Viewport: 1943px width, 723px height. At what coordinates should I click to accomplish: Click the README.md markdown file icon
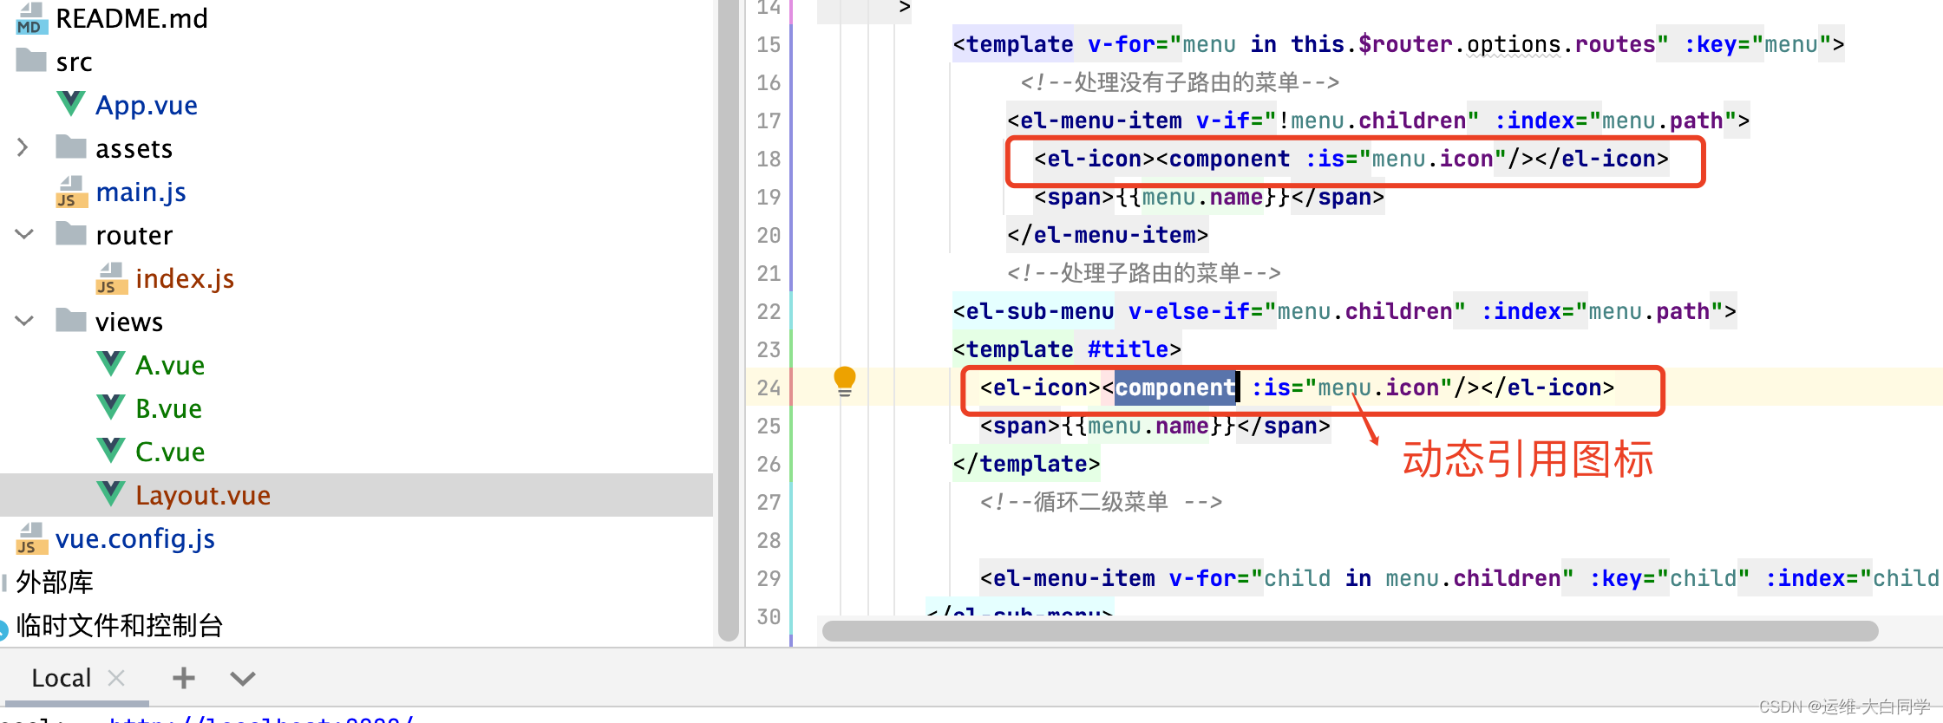click(31, 18)
